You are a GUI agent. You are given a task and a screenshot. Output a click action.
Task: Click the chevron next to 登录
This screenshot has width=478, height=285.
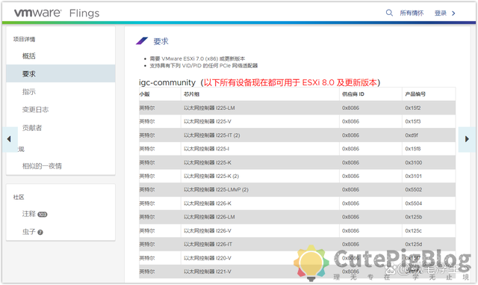coord(453,13)
